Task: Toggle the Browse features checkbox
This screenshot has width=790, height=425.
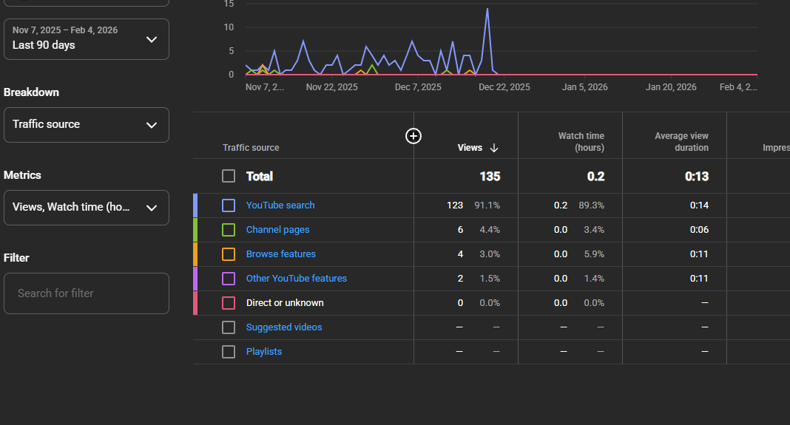Action: pyautogui.click(x=229, y=254)
